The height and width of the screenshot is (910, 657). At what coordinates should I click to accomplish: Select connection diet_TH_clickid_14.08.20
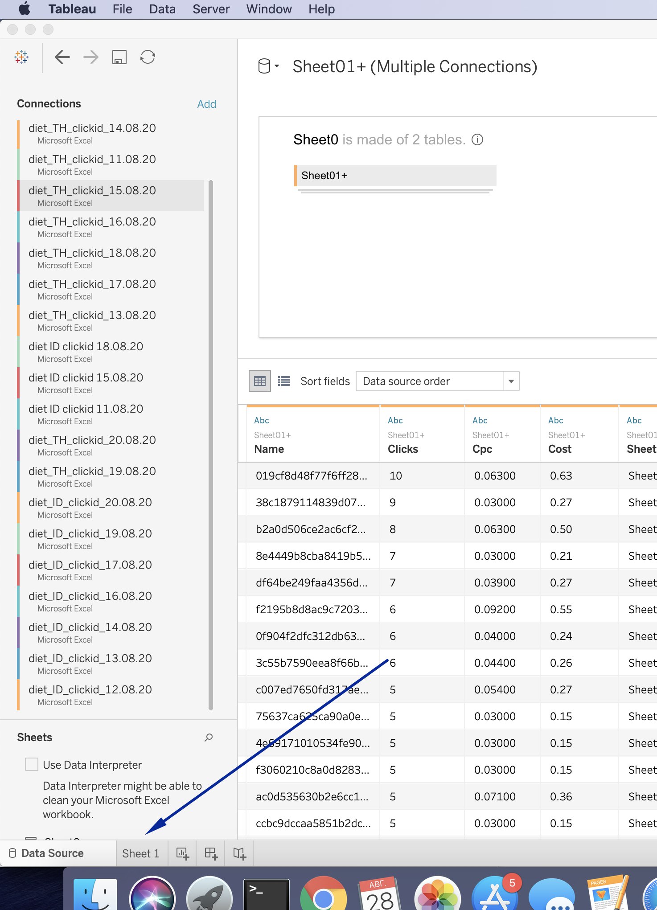111,133
